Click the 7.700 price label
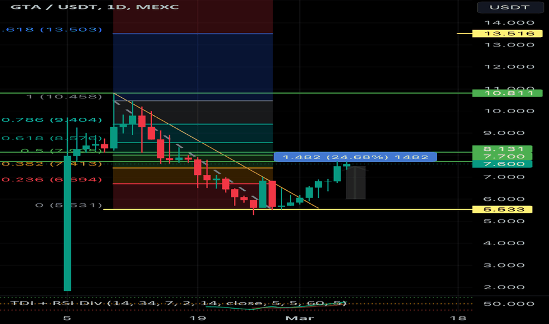 coord(502,157)
